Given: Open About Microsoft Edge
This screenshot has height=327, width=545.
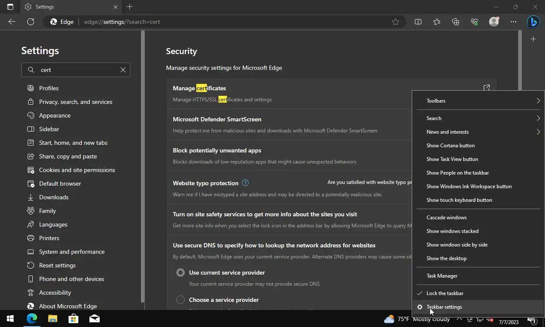Looking at the screenshot, I should 68,306.
